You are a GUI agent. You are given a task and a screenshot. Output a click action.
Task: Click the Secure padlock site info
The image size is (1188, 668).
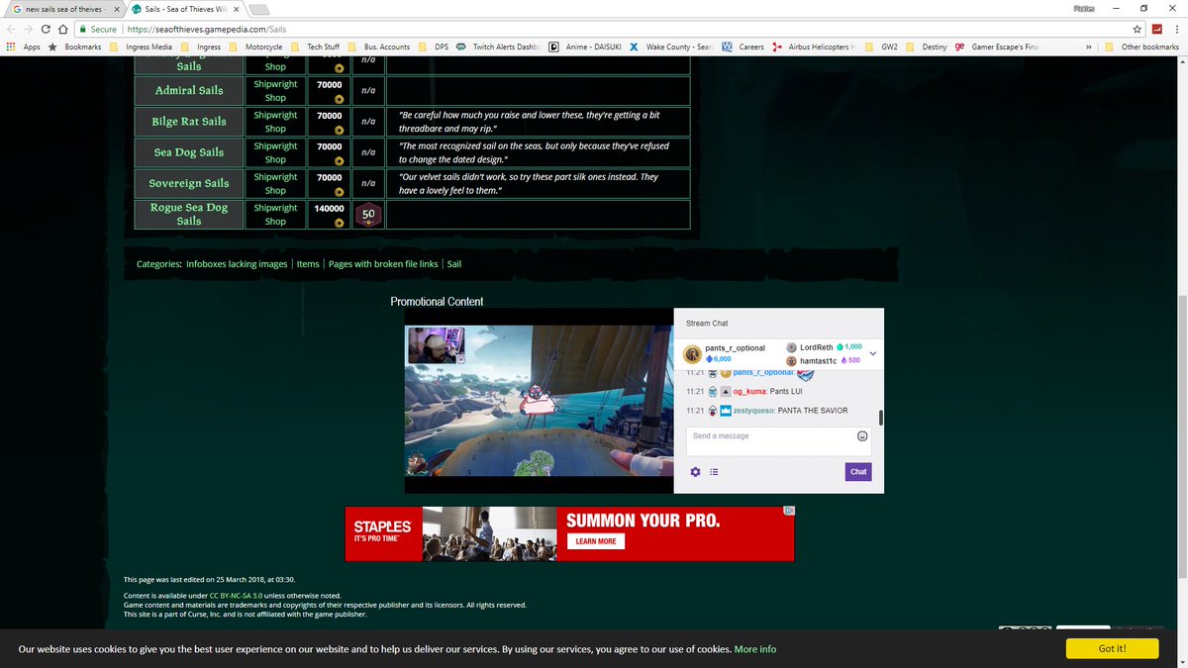point(98,29)
